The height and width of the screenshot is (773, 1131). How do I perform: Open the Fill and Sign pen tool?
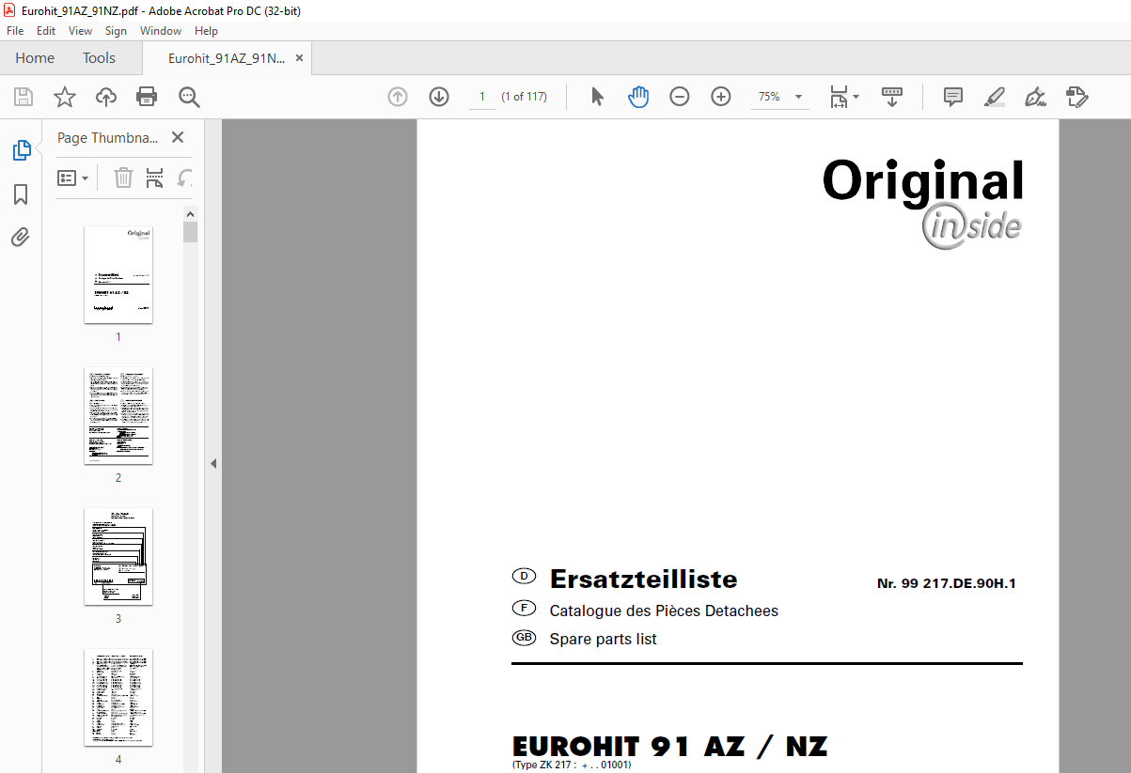click(x=1035, y=97)
